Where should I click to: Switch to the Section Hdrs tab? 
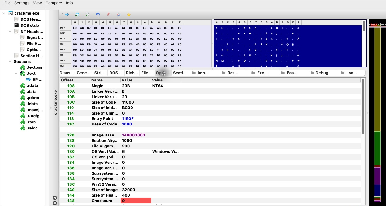[x=180, y=73]
